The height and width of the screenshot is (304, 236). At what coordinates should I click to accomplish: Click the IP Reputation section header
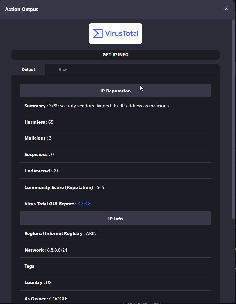point(116,91)
